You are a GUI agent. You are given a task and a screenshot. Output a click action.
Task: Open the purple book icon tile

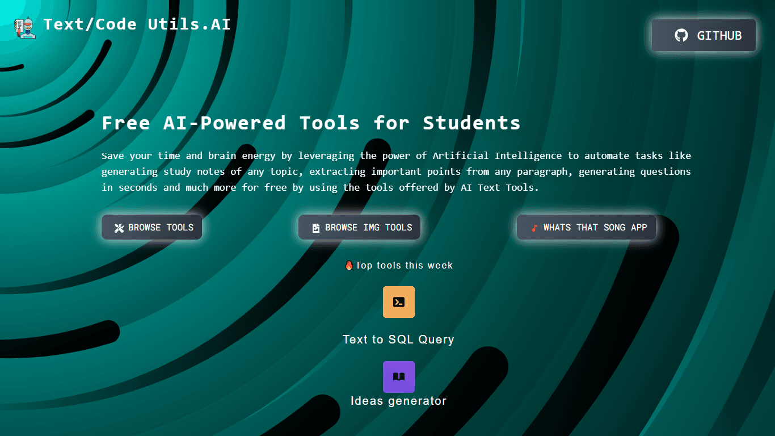[399, 377]
